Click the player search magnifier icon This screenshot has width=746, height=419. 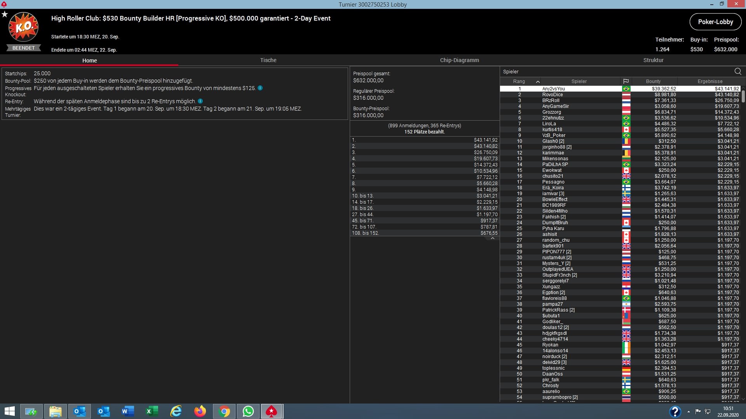pyautogui.click(x=737, y=71)
